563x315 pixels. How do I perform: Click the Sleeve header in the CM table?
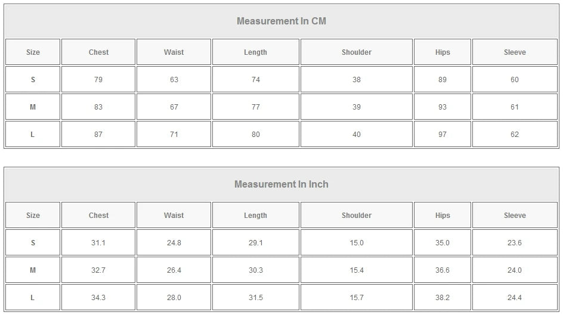515,52
